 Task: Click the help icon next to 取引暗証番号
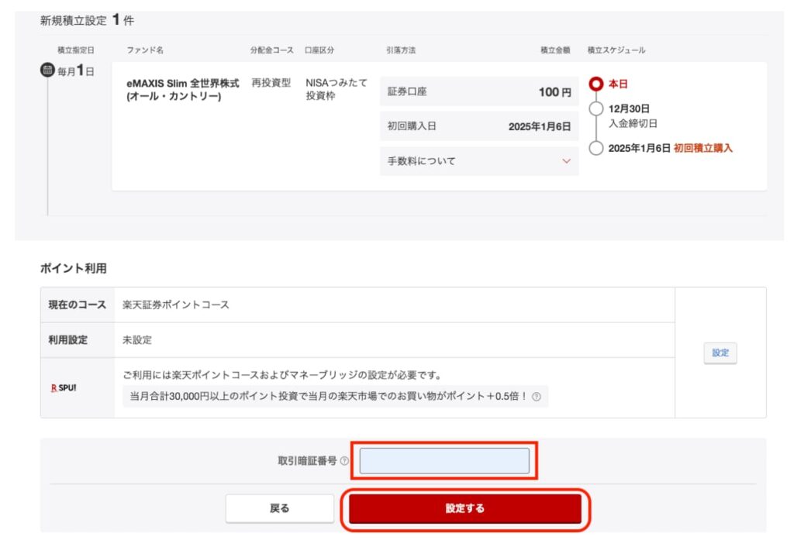(x=344, y=461)
